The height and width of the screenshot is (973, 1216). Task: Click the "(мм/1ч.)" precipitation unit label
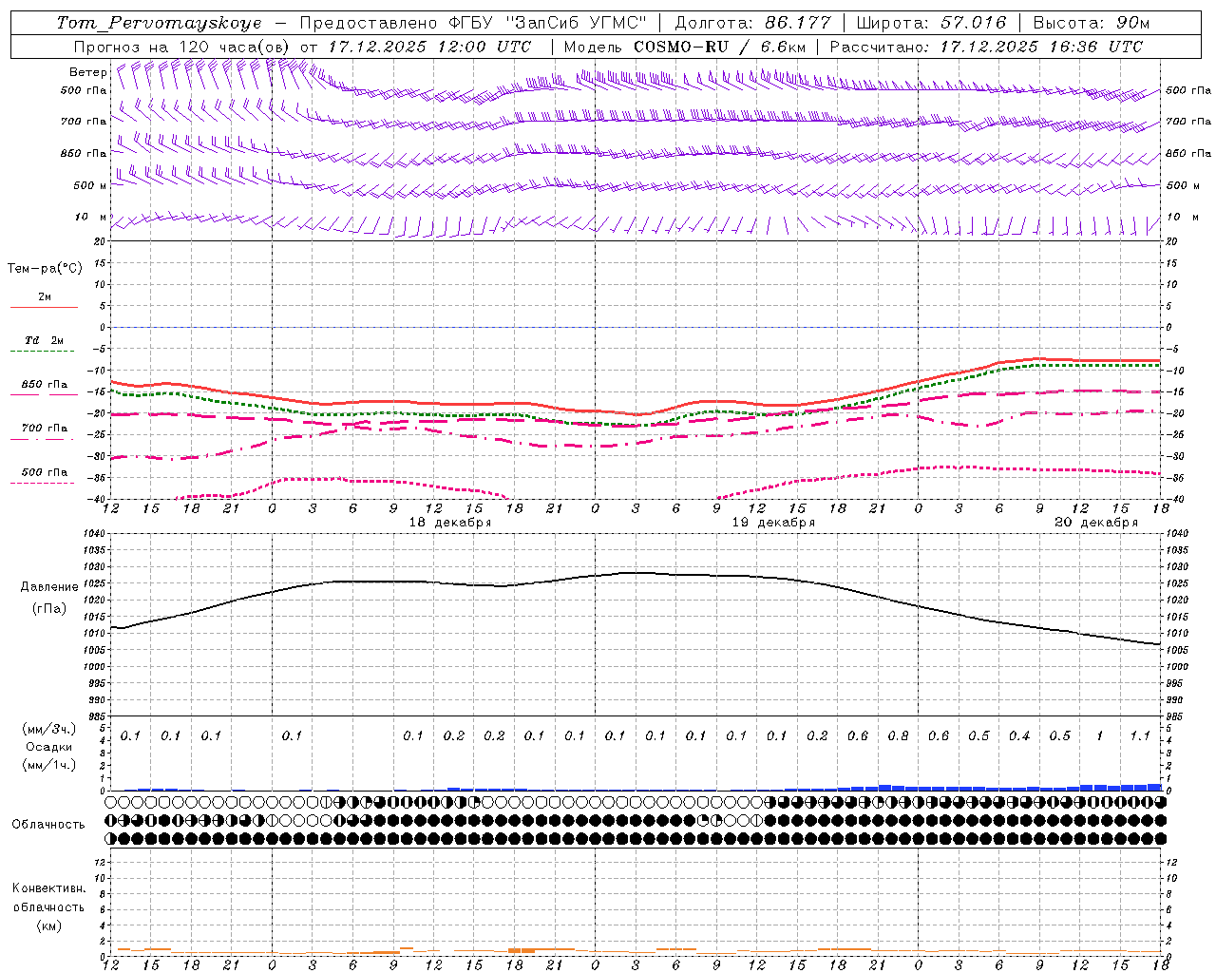point(49,765)
